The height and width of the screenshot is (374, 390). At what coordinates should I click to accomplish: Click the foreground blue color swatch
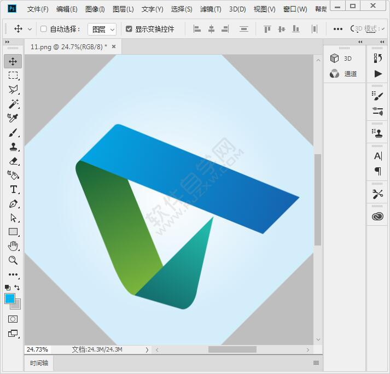(9, 299)
